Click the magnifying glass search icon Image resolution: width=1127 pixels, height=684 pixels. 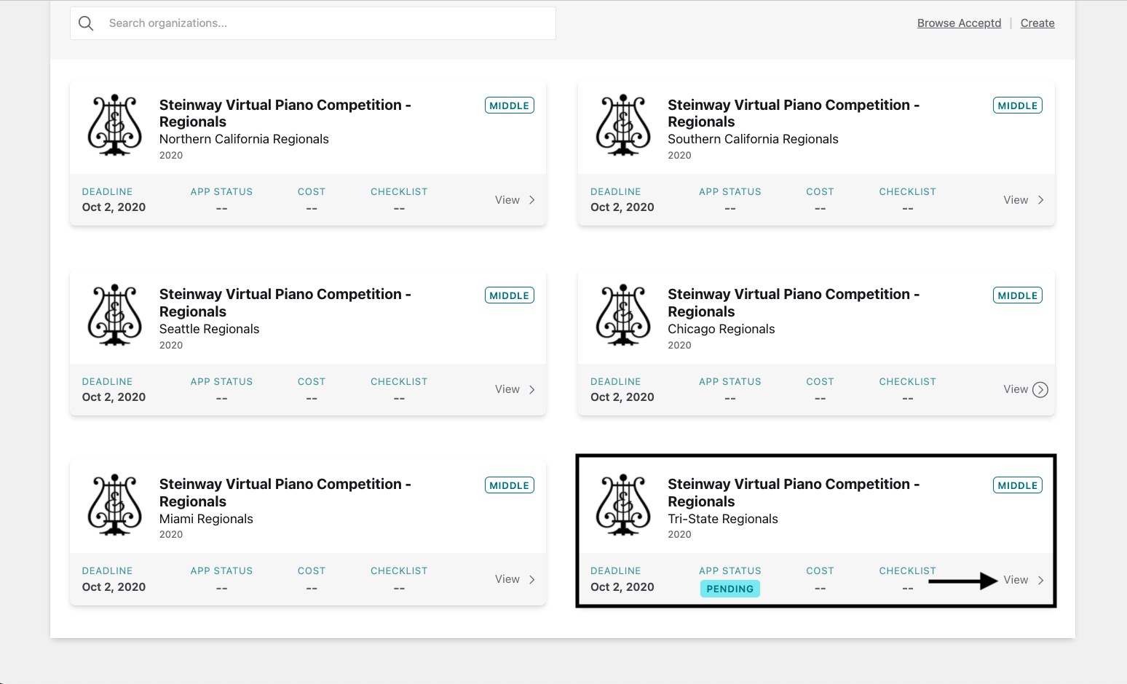click(x=86, y=23)
